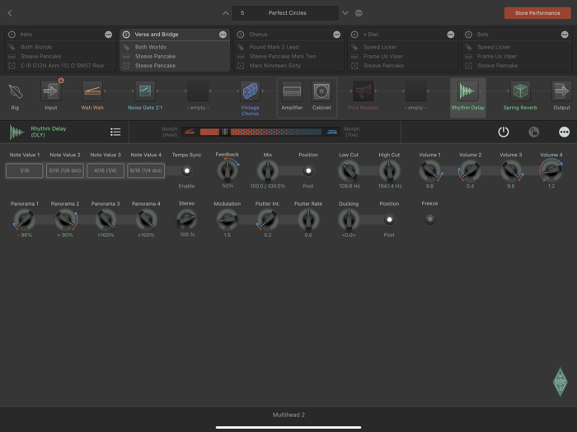The height and width of the screenshot is (432, 577).
Task: Go back with the top-left arrow
Action: (10, 13)
